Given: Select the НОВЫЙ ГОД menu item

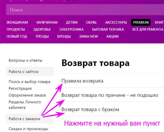Looking at the screenshot, I should pos(17,36).
